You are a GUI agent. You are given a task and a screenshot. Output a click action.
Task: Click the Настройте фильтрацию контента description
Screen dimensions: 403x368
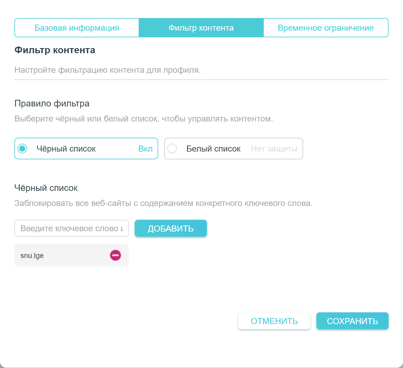(107, 70)
